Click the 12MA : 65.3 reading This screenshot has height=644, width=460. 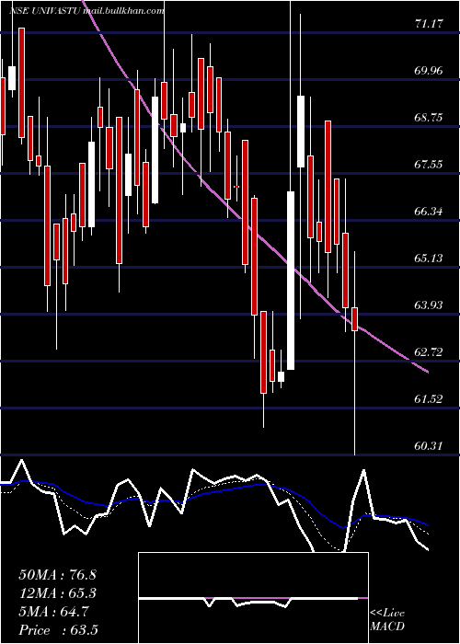[x=57, y=593]
